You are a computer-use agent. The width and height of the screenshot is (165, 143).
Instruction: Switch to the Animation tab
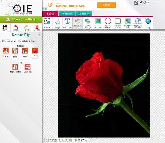[84, 14]
